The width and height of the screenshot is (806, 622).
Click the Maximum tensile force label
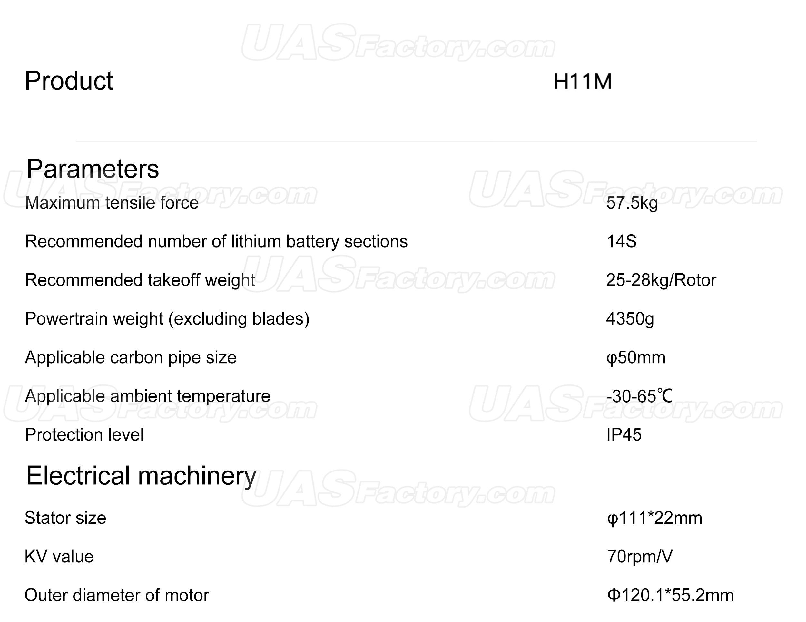[112, 203]
